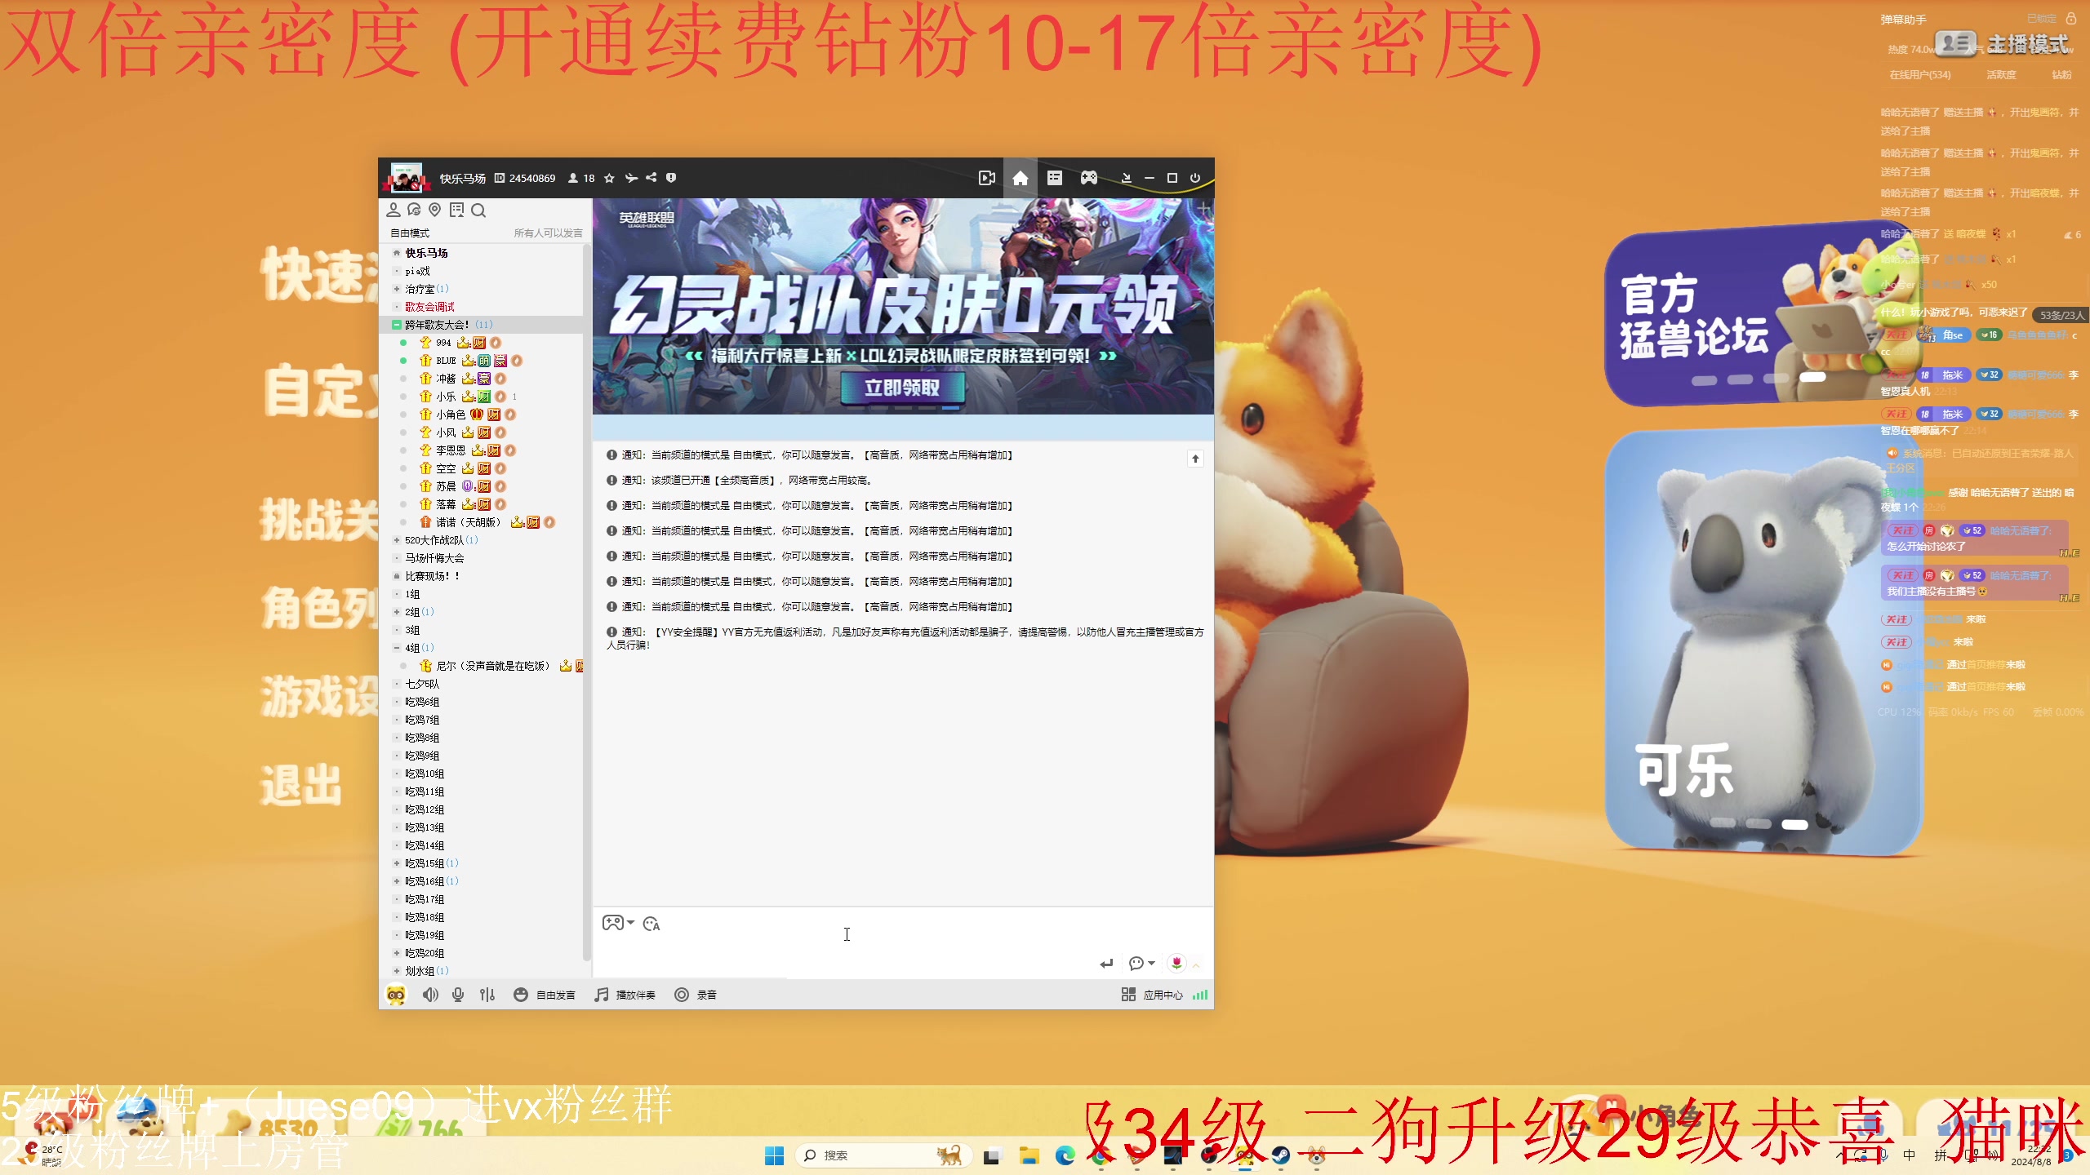Go to the home icon in the YY title bar
Image resolution: width=2090 pixels, height=1175 pixels.
(1021, 178)
